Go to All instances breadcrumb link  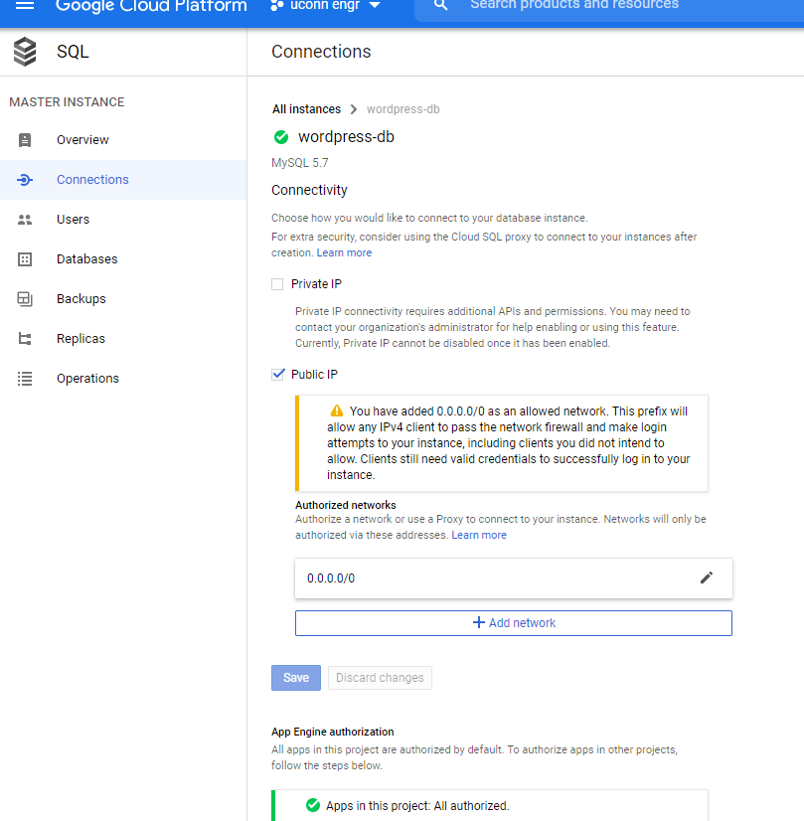306,109
